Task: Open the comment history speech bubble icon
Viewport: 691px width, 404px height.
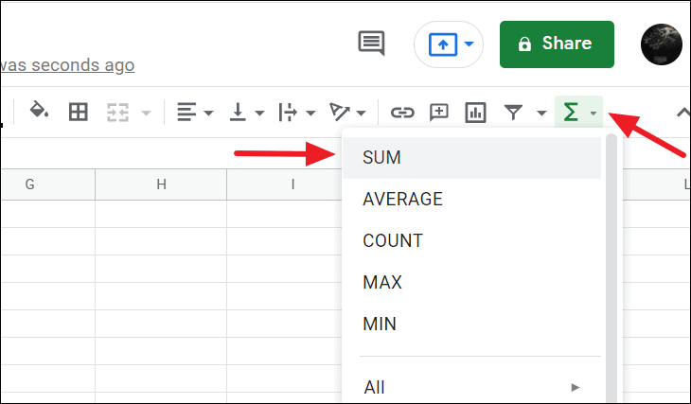Action: 371,44
